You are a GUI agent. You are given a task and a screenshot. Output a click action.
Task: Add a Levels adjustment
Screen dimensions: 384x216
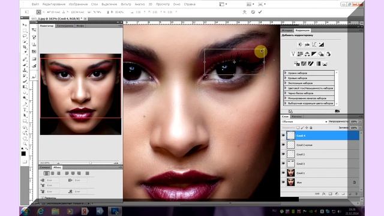[307, 44]
